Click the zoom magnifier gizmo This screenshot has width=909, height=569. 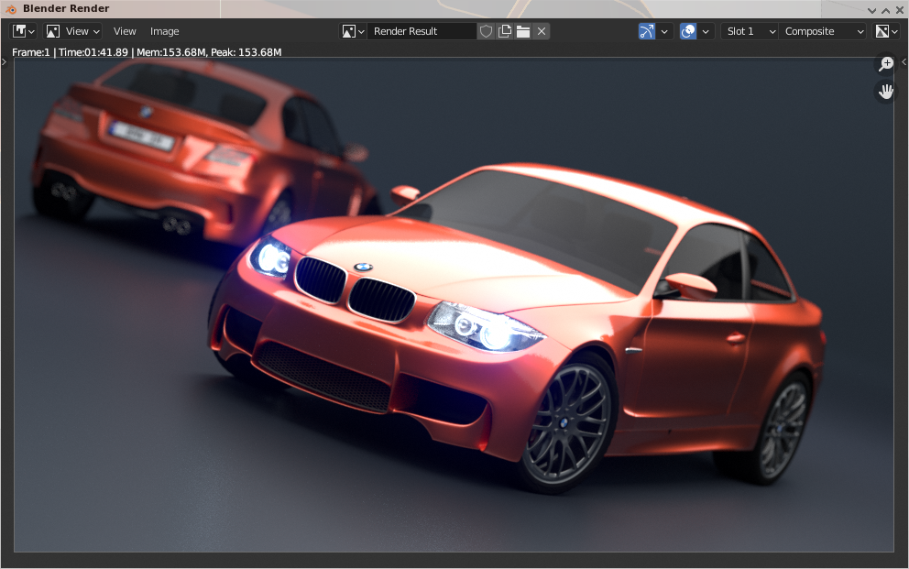click(x=886, y=64)
